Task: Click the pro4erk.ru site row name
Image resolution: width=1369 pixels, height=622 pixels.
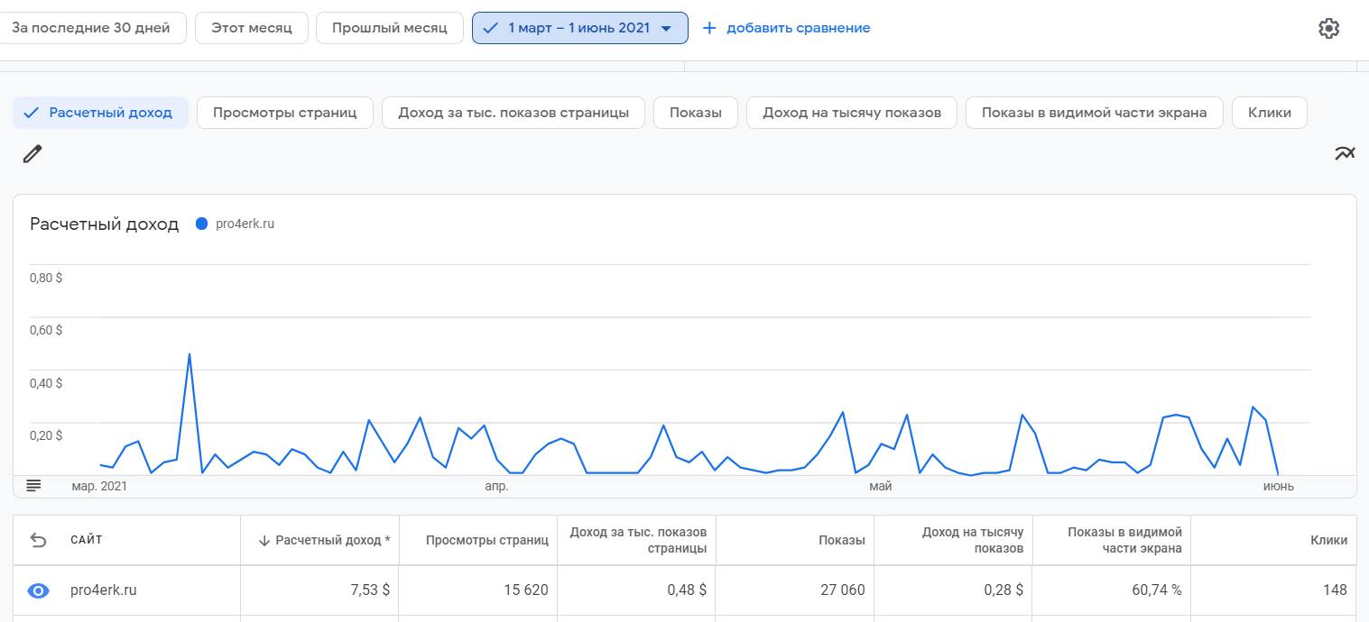Action: tap(103, 590)
